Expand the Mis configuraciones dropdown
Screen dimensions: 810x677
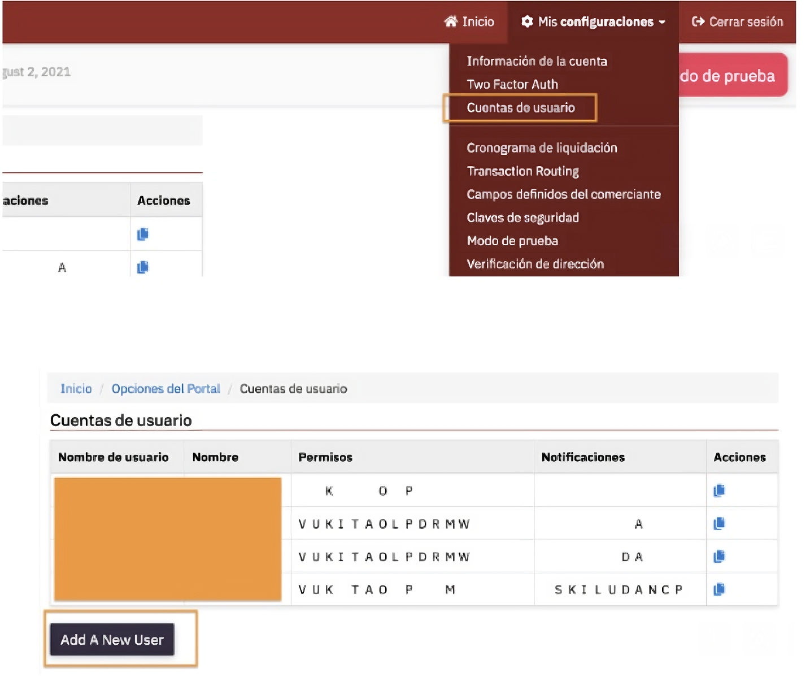594,21
